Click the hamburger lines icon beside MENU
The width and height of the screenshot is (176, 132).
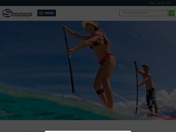pos(41,13)
